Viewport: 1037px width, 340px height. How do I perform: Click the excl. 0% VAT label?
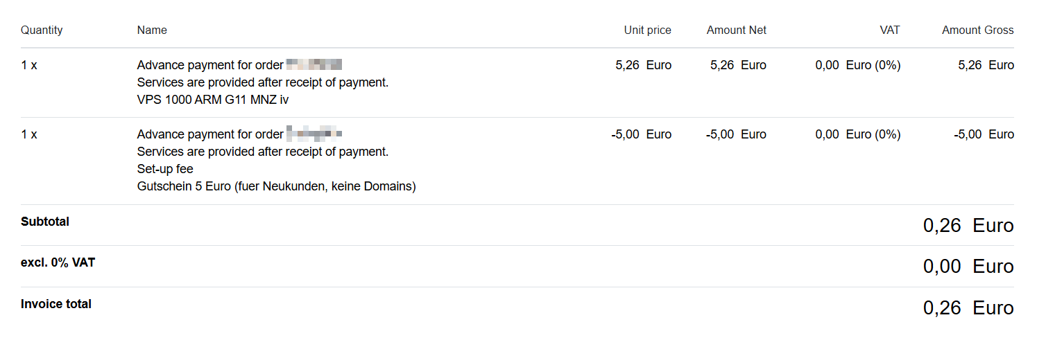(58, 262)
